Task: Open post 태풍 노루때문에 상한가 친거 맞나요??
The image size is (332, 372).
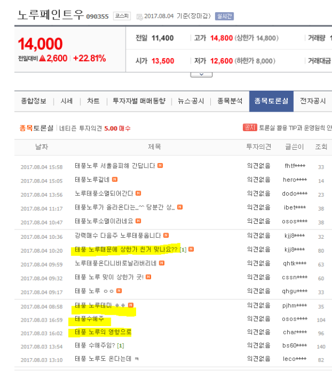Action: point(126,249)
